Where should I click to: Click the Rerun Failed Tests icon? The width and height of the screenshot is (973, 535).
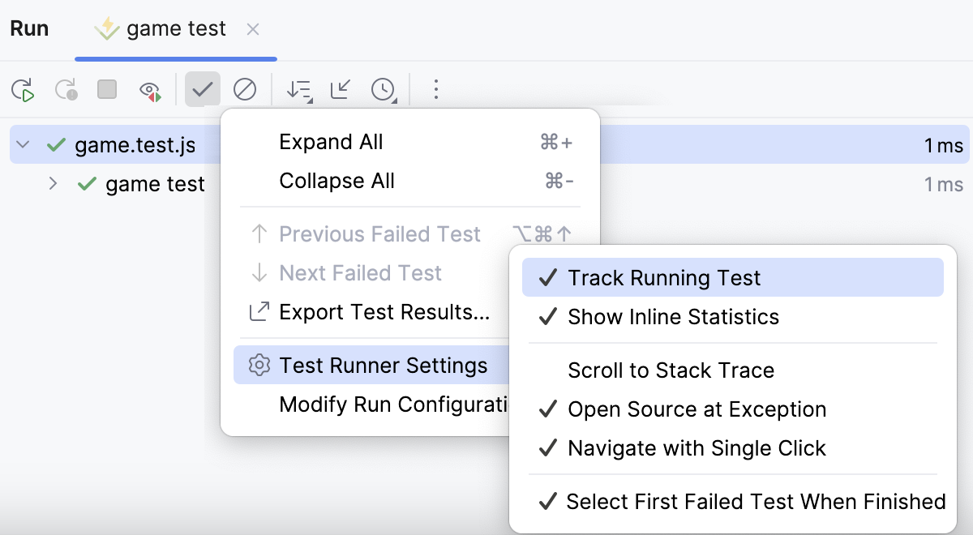pos(65,89)
